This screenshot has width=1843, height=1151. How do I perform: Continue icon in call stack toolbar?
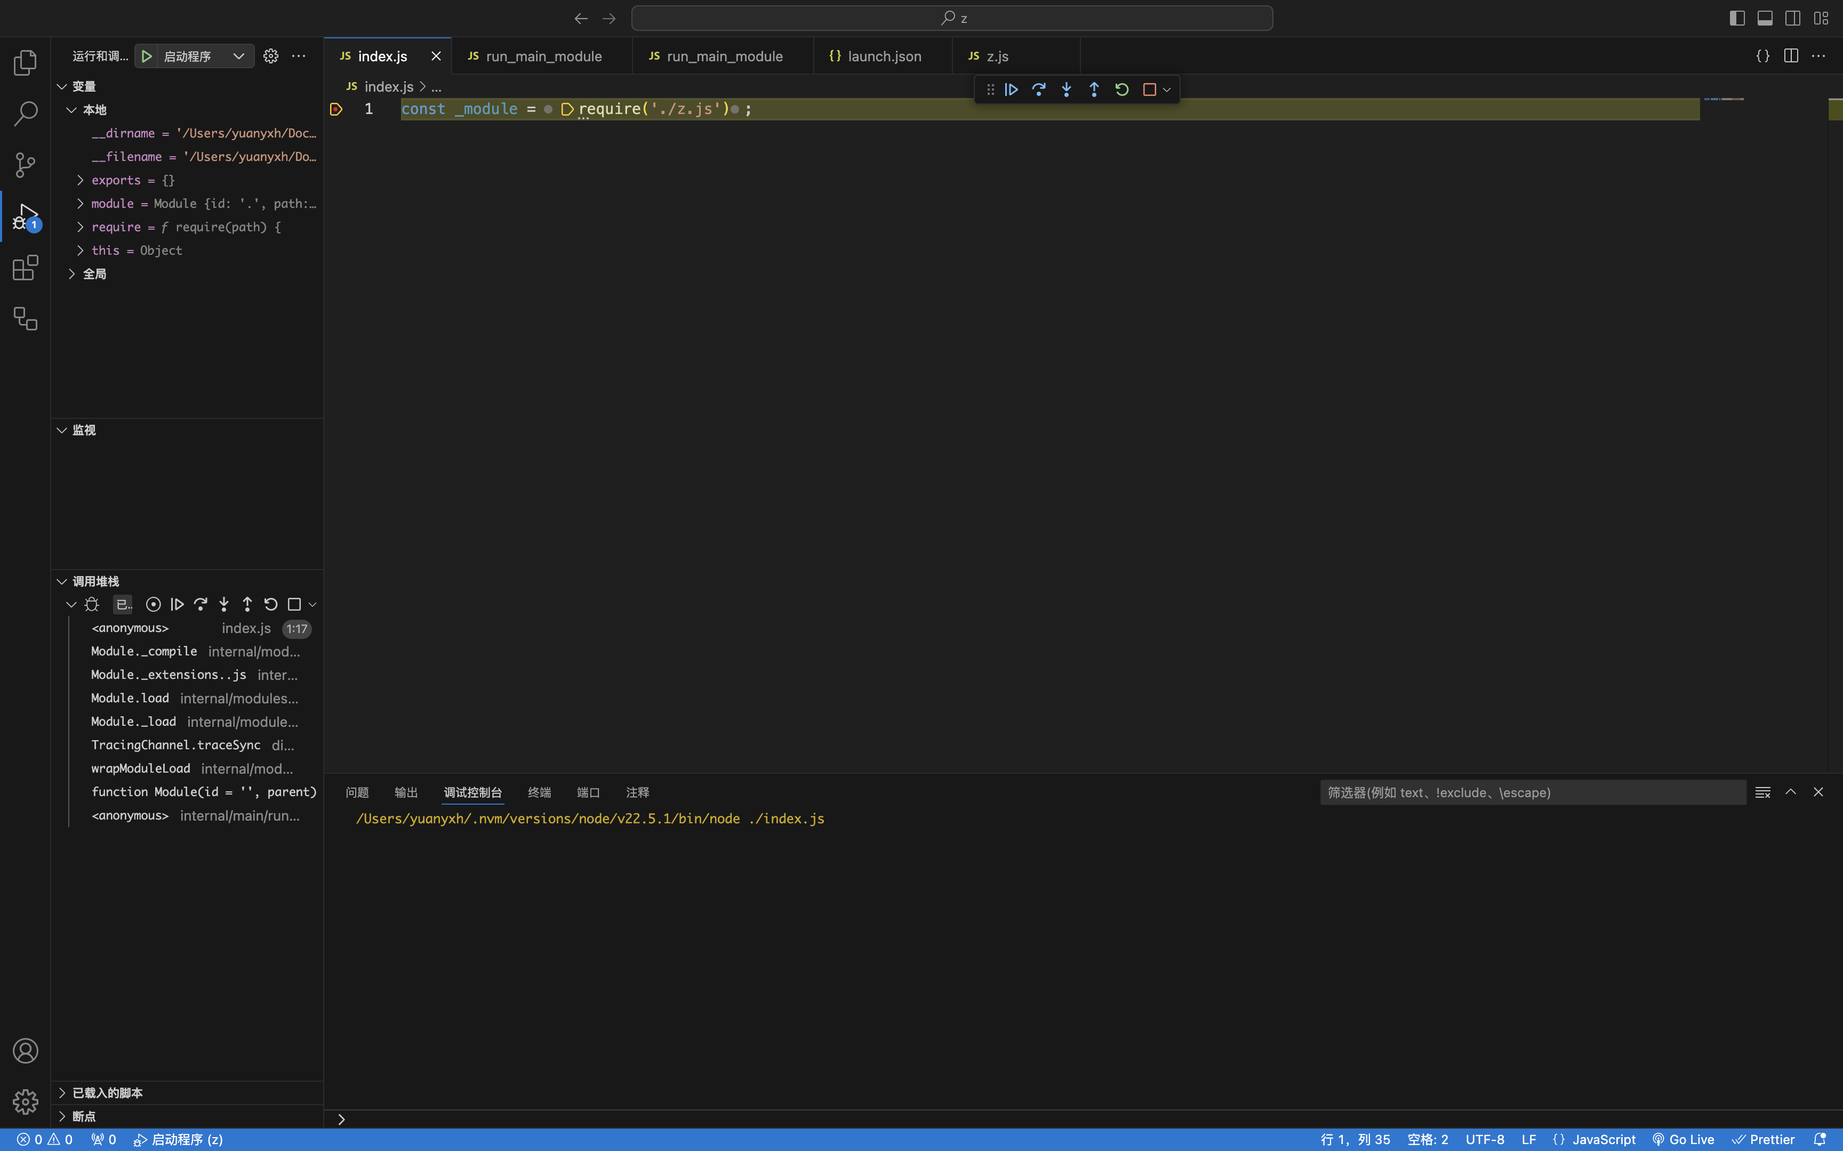pos(177,604)
